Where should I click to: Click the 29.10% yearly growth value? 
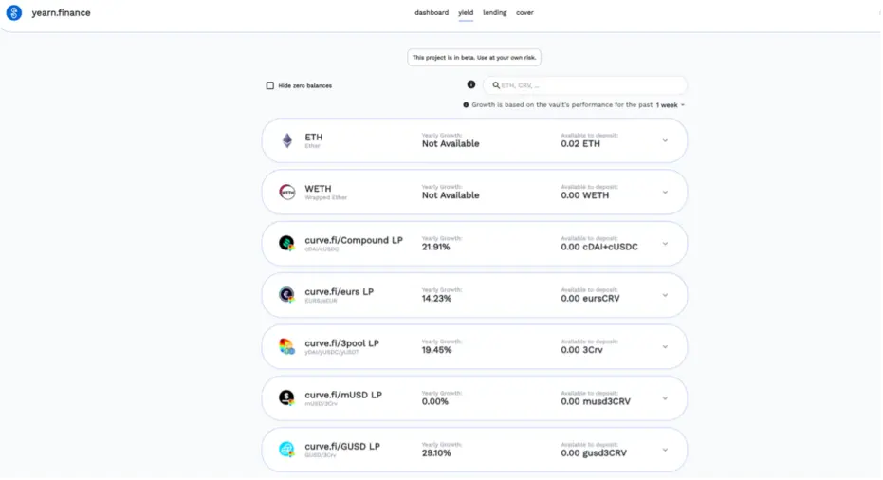coord(436,452)
